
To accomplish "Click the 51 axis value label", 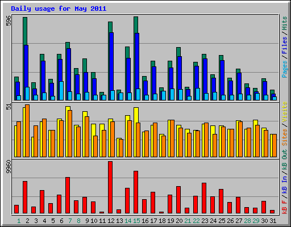I will point(9,106).
